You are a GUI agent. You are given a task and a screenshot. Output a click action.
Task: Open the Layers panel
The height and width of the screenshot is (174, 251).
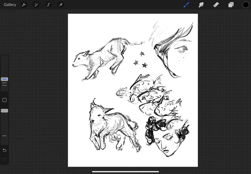(231, 5)
